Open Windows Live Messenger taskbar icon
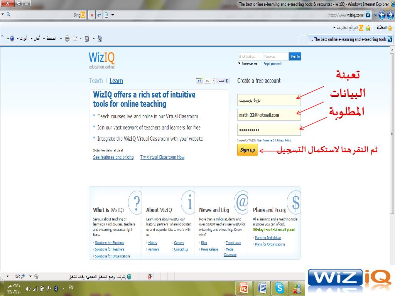The image size is (395, 296). pyautogui.click(x=297, y=288)
